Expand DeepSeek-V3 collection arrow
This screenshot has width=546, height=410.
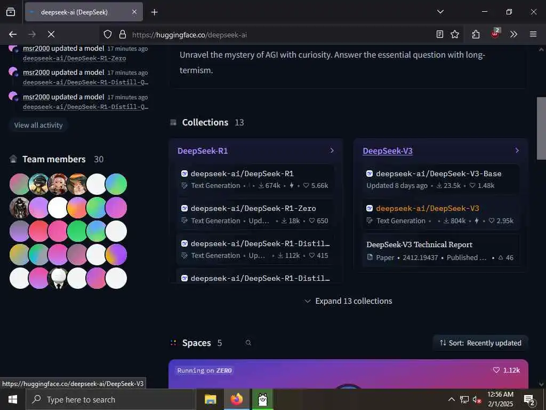click(x=517, y=150)
